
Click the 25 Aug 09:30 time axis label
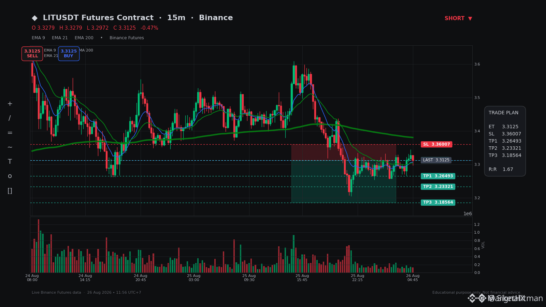coord(249,278)
